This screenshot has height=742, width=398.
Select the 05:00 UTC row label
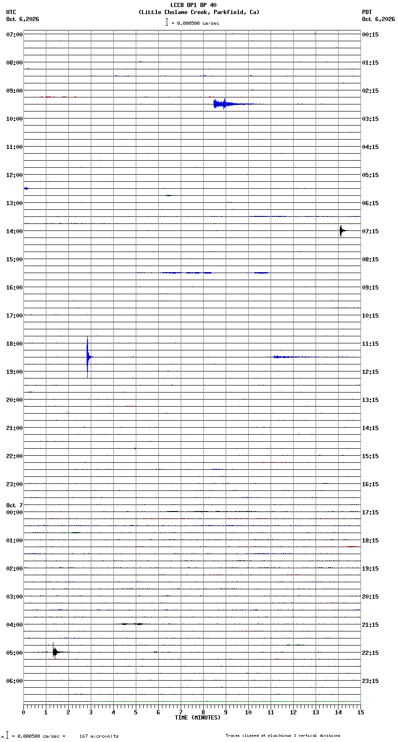pos(15,653)
